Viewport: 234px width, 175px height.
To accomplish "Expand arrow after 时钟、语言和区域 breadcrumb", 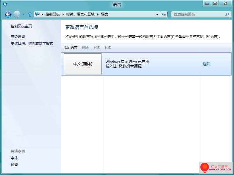I will pos(98,14).
